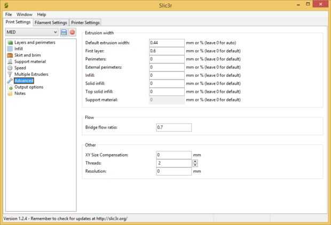This screenshot has height=225, width=331.
Task: Click the Bridge flow ratio field
Action: (174, 127)
